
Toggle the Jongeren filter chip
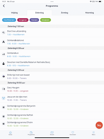pos(23,20)
